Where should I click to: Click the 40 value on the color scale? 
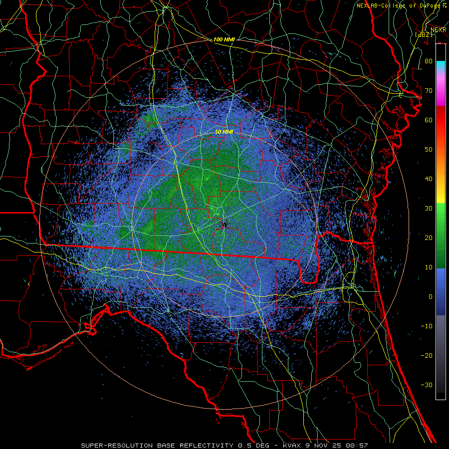click(429, 179)
